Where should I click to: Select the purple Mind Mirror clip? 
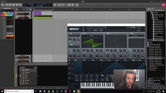37,13
